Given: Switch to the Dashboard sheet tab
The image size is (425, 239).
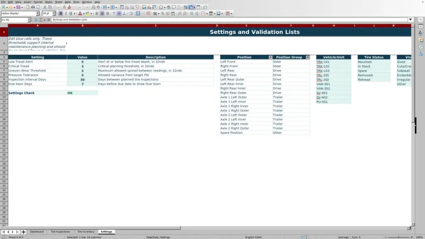Looking at the screenshot, I should (37, 232).
